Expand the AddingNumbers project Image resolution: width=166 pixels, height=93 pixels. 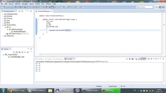tap(3, 14)
